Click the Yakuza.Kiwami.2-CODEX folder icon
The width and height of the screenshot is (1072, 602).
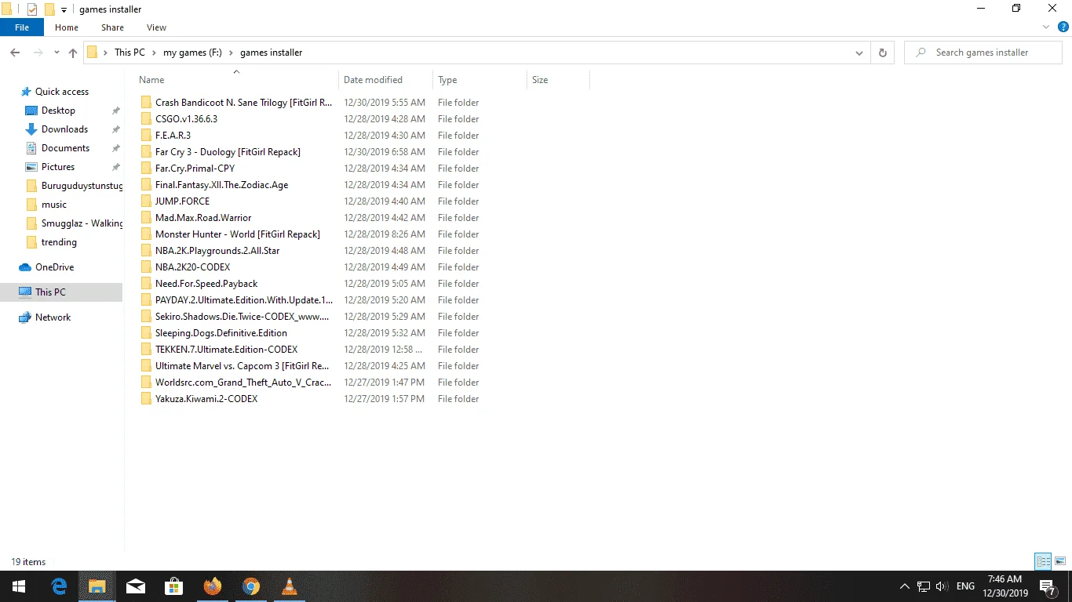pyautogui.click(x=146, y=399)
